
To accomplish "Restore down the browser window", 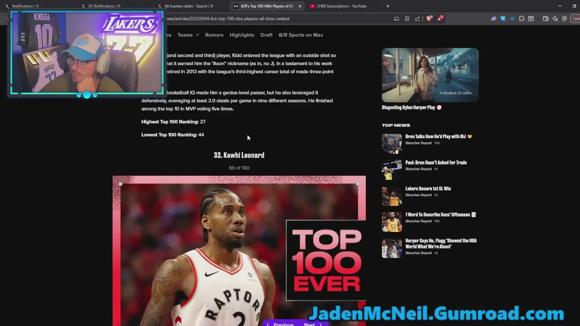I will tap(574, 6).
